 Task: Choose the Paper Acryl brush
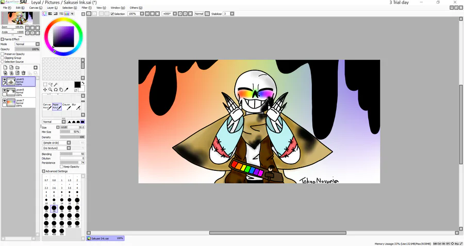tap(57, 107)
